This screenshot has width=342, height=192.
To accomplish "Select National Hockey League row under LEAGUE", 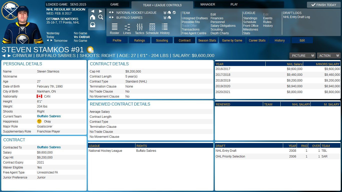I will [151, 151].
